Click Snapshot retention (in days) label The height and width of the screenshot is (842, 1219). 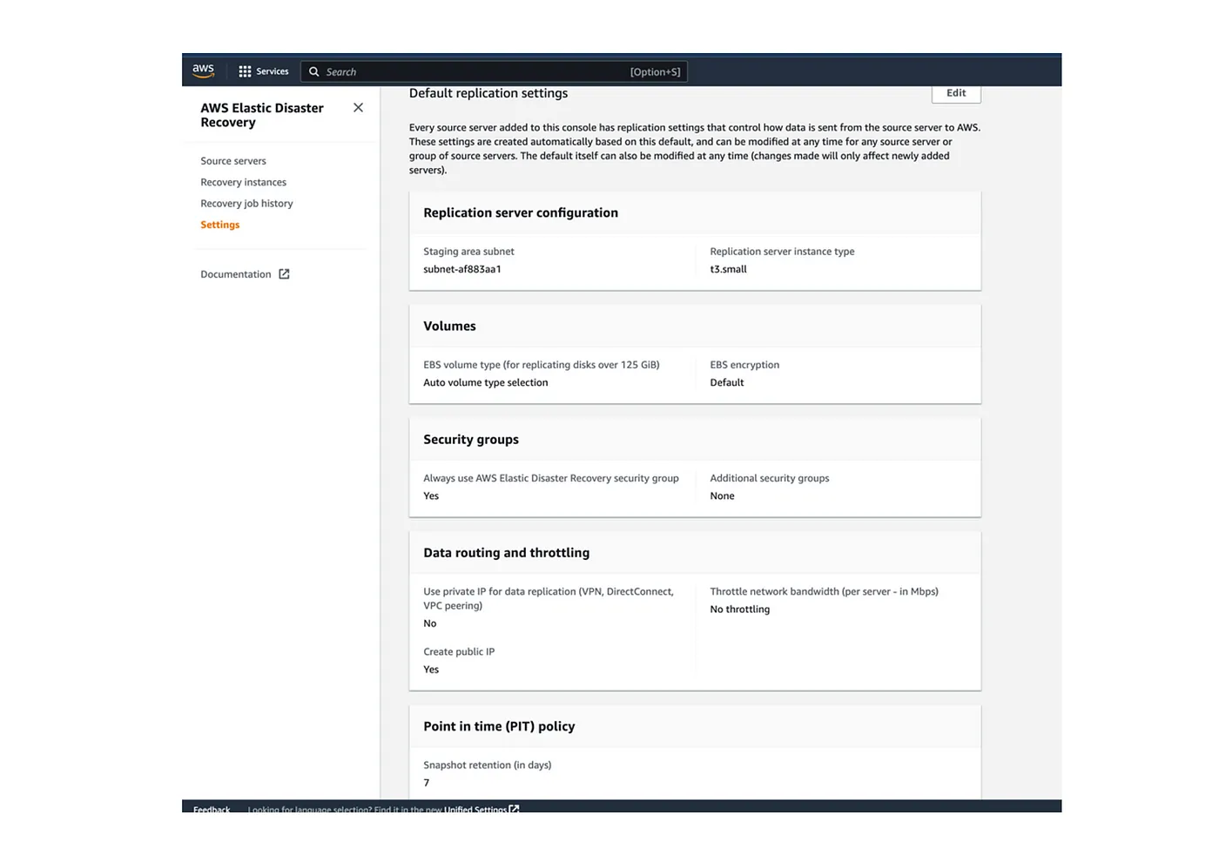click(488, 765)
